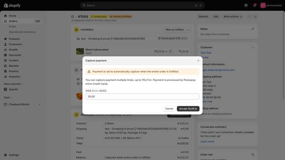The image size is (285, 160).
Task: Open the pensopaytest account menu
Action: pyautogui.click(x=271, y=6)
